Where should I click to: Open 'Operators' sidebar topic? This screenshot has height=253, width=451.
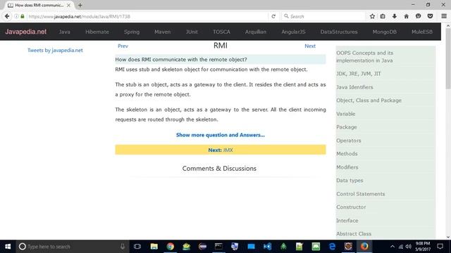[349, 141]
